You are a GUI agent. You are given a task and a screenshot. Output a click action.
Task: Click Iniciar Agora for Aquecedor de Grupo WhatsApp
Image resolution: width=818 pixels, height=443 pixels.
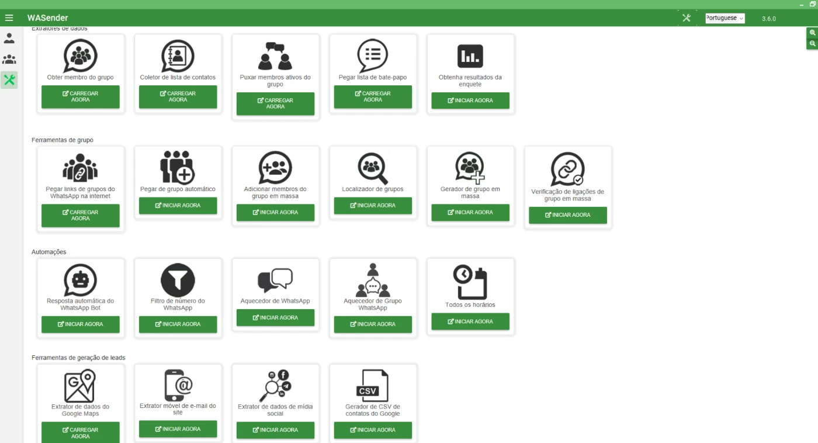click(373, 324)
